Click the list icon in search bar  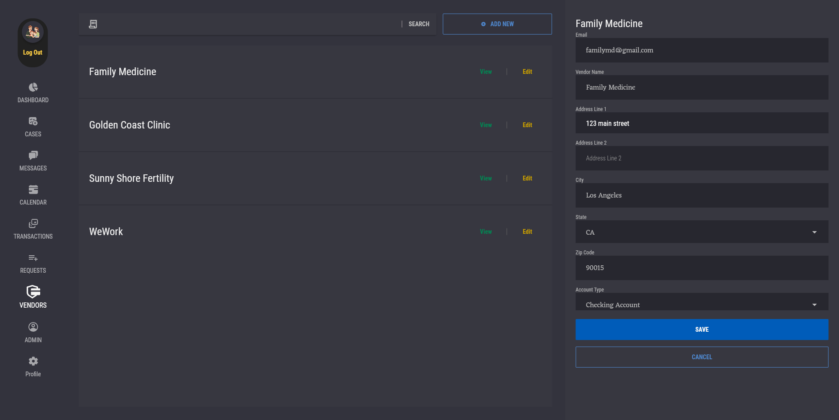click(x=93, y=24)
